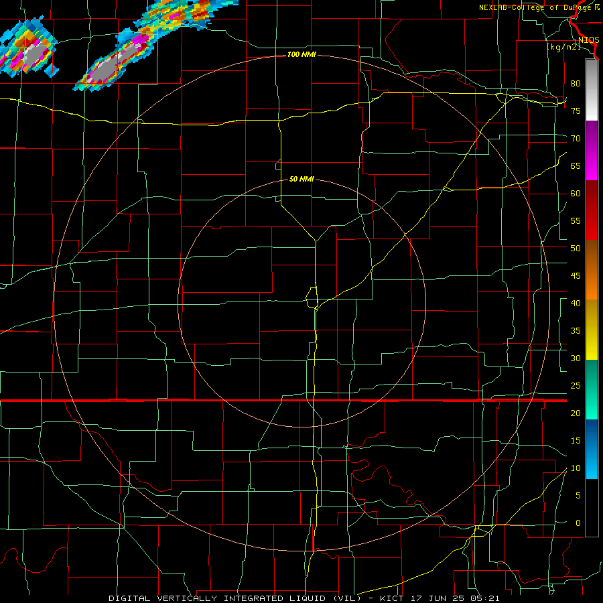Pick the blue segment of the VIL color bar
603x603 pixels.
(592, 449)
